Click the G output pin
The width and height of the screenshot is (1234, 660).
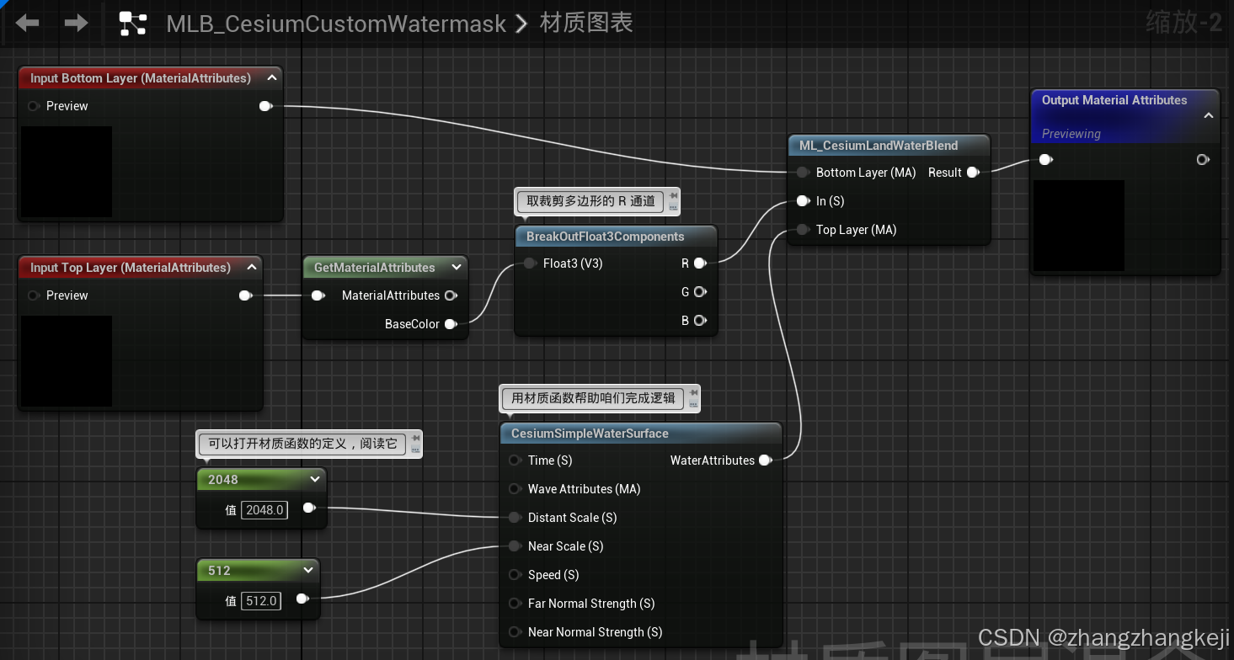coord(700,292)
